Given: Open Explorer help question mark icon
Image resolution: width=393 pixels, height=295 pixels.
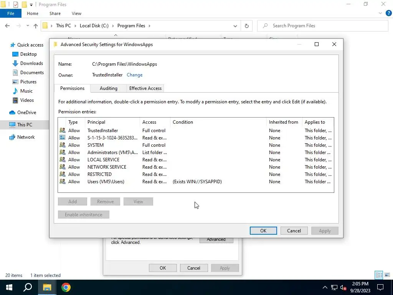Looking at the screenshot, I should tap(388, 13).
